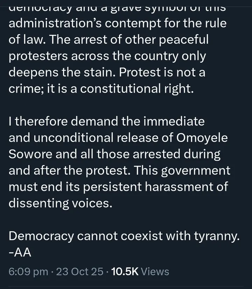Click the line 'and after the protest. This government'

click(x=119, y=170)
